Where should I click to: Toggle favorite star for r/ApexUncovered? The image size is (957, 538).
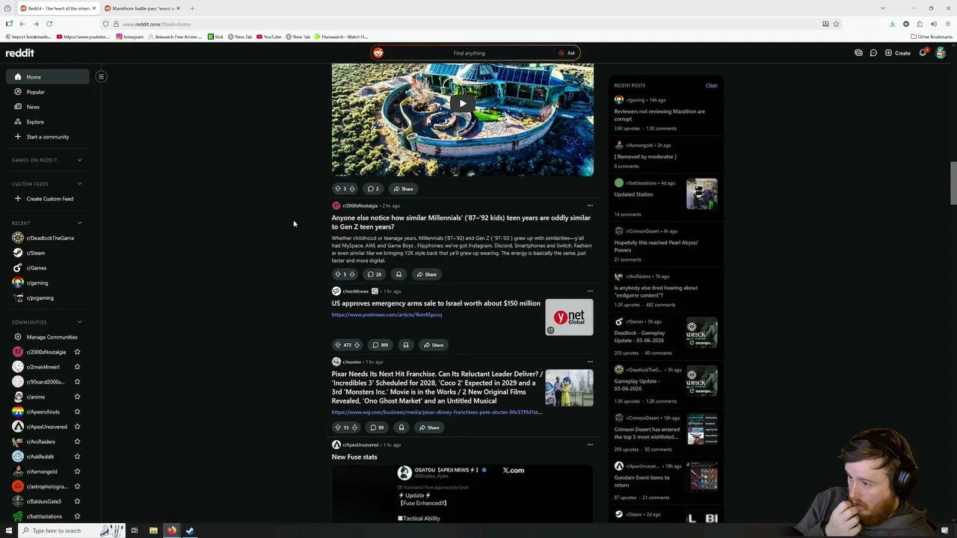pos(77,427)
